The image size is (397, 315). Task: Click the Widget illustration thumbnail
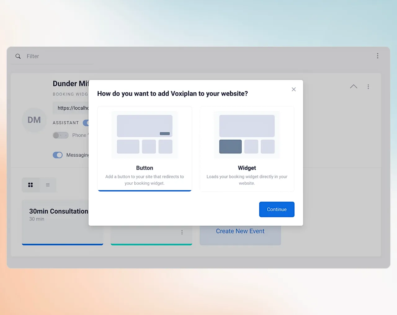[247, 135]
